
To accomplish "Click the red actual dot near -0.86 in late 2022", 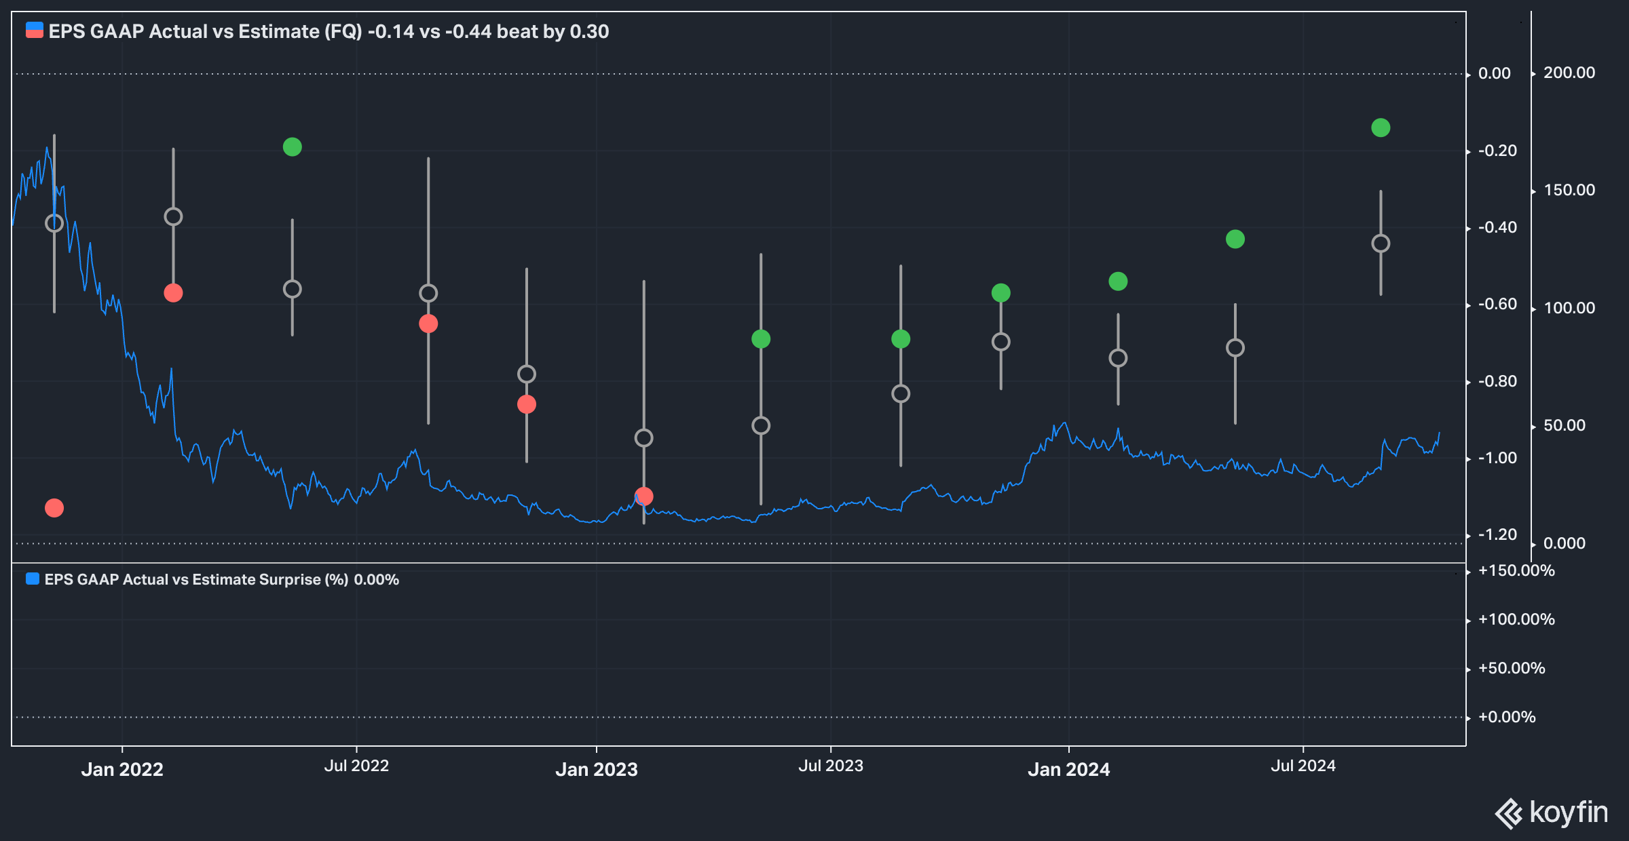I will pos(527,404).
